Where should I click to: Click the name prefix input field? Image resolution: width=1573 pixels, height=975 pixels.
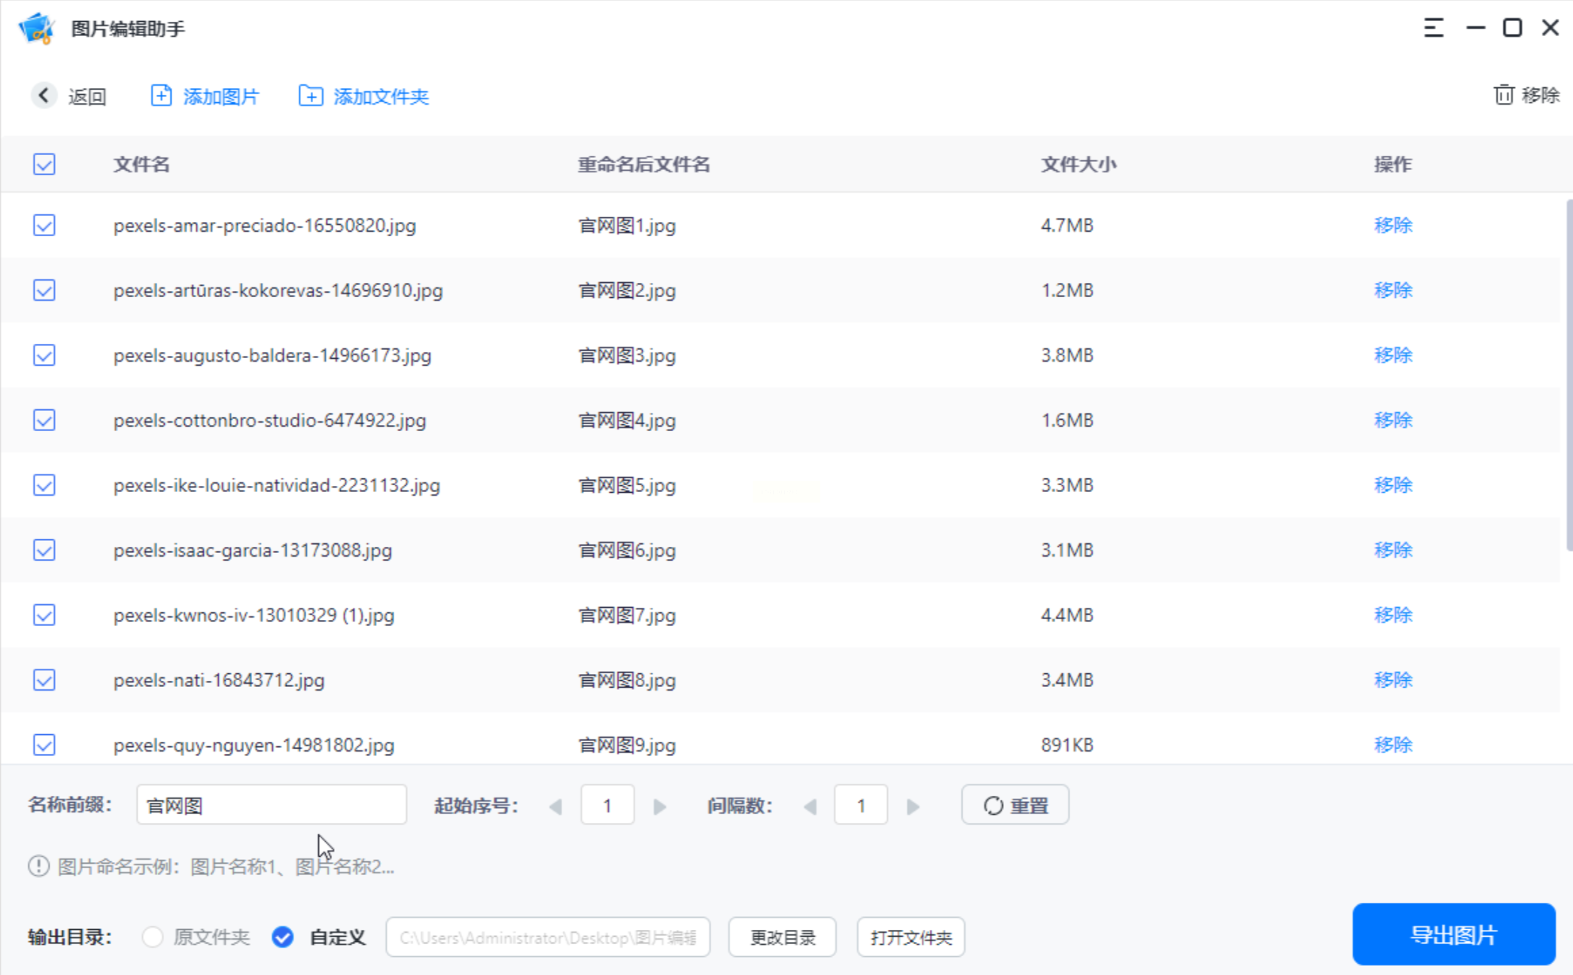pyautogui.click(x=271, y=806)
